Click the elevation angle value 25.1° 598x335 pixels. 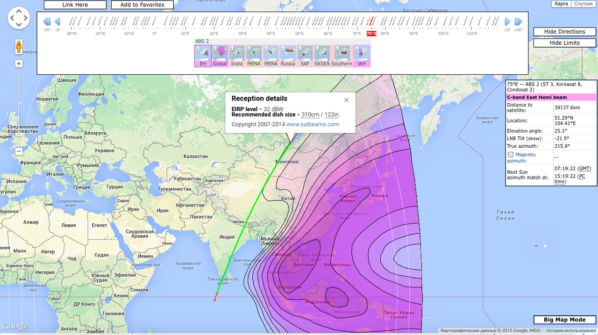(560, 131)
